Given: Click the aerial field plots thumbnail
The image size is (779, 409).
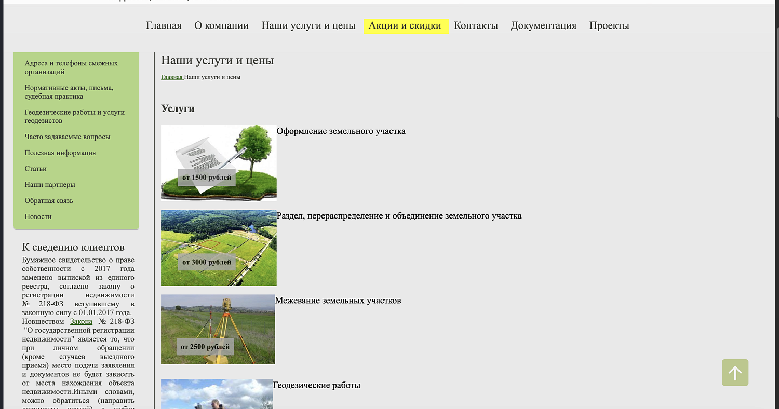Looking at the screenshot, I should pos(219,248).
